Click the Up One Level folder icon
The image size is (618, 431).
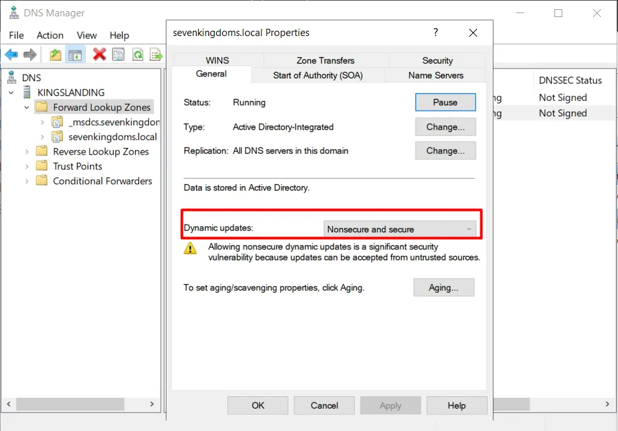56,54
